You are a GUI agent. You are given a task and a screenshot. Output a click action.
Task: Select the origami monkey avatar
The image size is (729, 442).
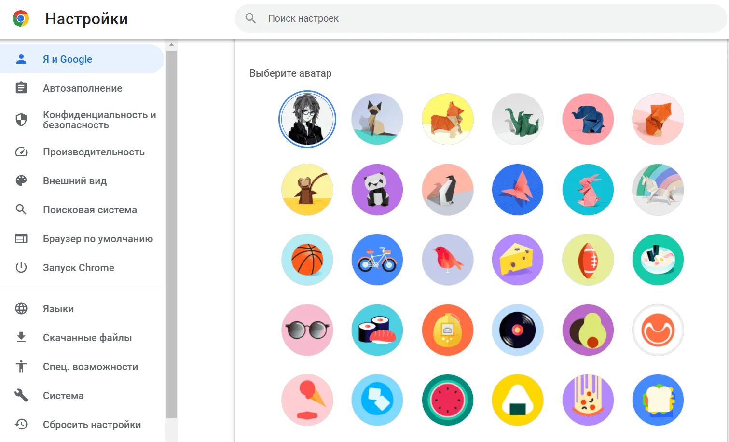click(x=307, y=190)
